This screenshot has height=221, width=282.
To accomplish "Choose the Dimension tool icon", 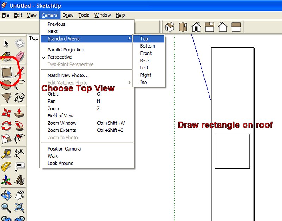I will pos(19,154).
